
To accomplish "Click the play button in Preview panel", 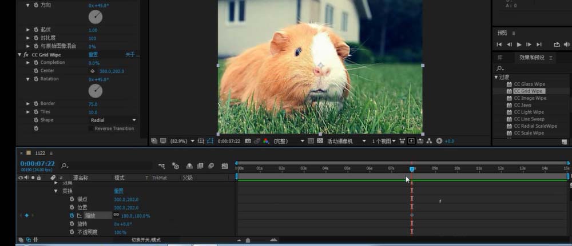I will tap(519, 45).
